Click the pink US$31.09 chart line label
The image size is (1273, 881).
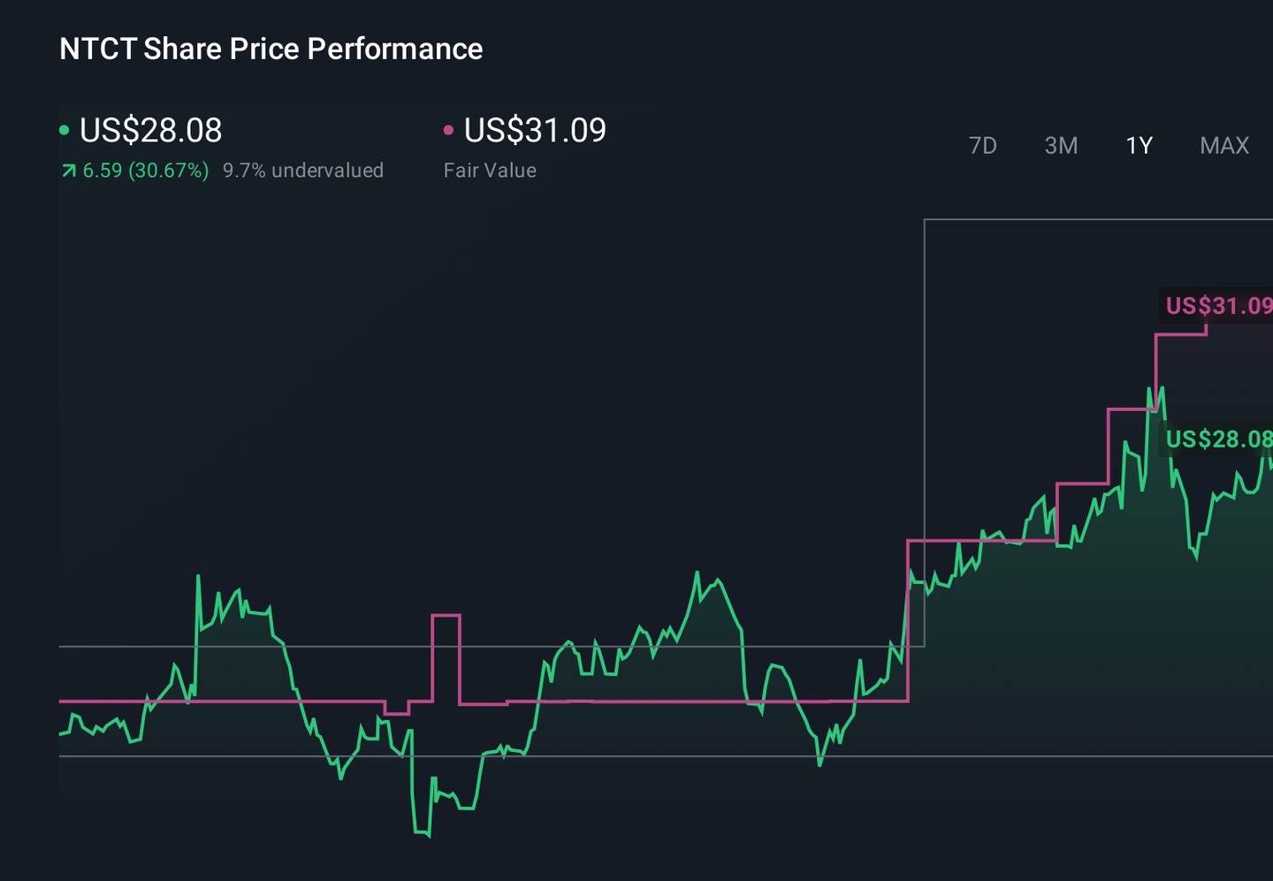(x=1218, y=306)
